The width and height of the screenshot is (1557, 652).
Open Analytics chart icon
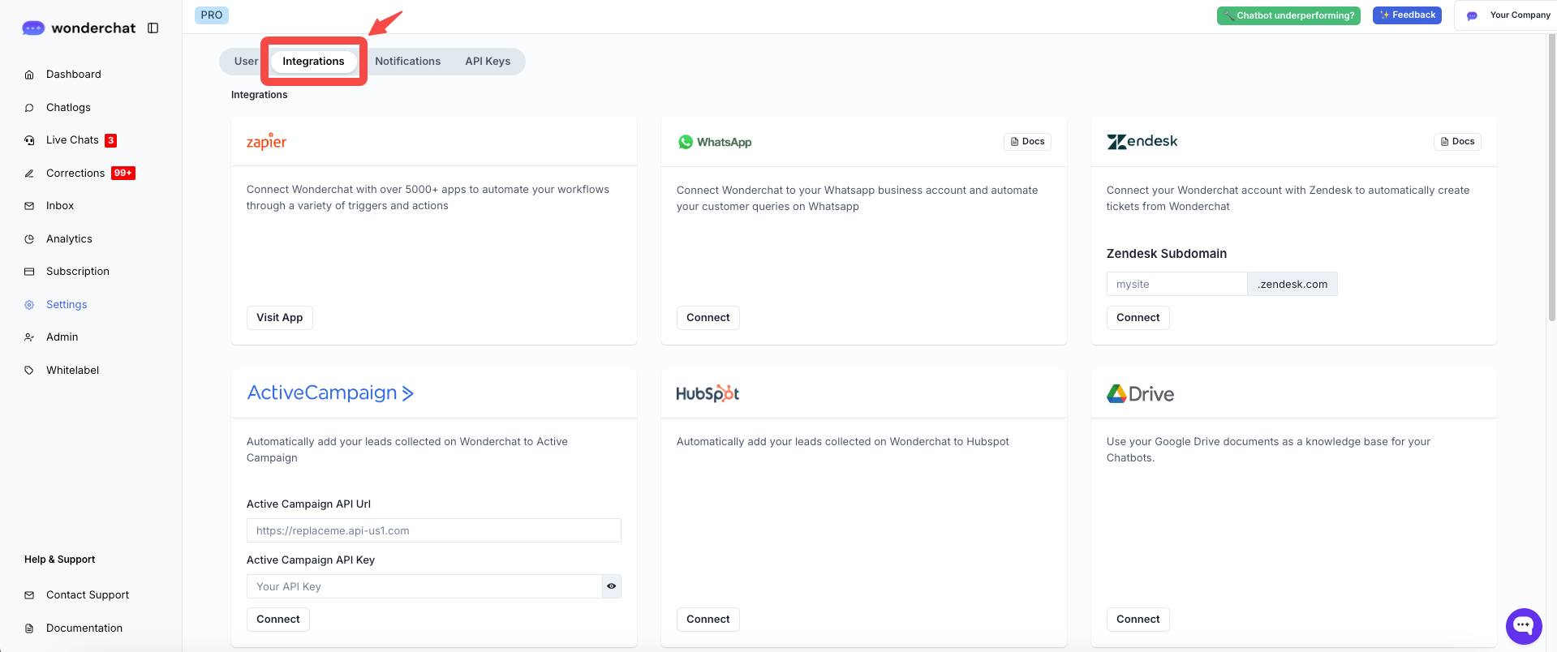click(x=29, y=239)
